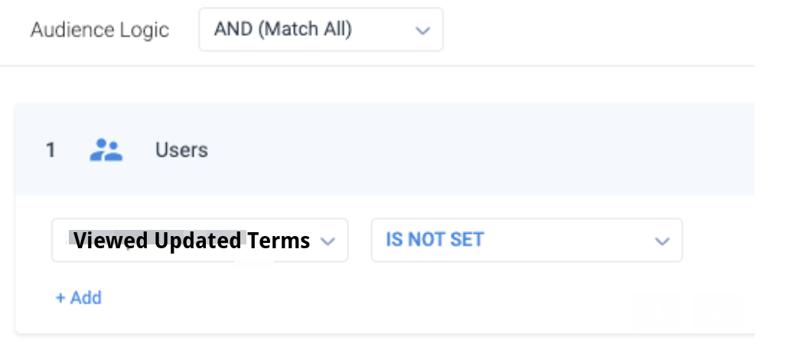This screenshot has width=799, height=359.
Task: Open the IS NOT SET operator dropdown
Action: tap(527, 240)
